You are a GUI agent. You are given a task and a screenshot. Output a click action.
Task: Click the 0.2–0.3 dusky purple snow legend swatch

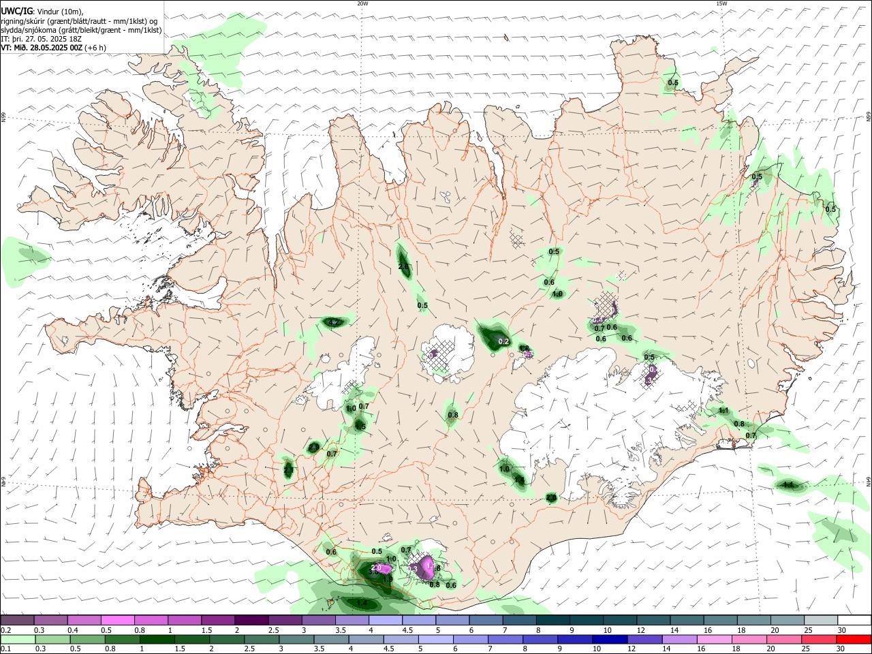coord(18,620)
